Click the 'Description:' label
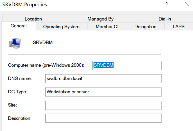This screenshot has height=131, width=193. point(20,118)
